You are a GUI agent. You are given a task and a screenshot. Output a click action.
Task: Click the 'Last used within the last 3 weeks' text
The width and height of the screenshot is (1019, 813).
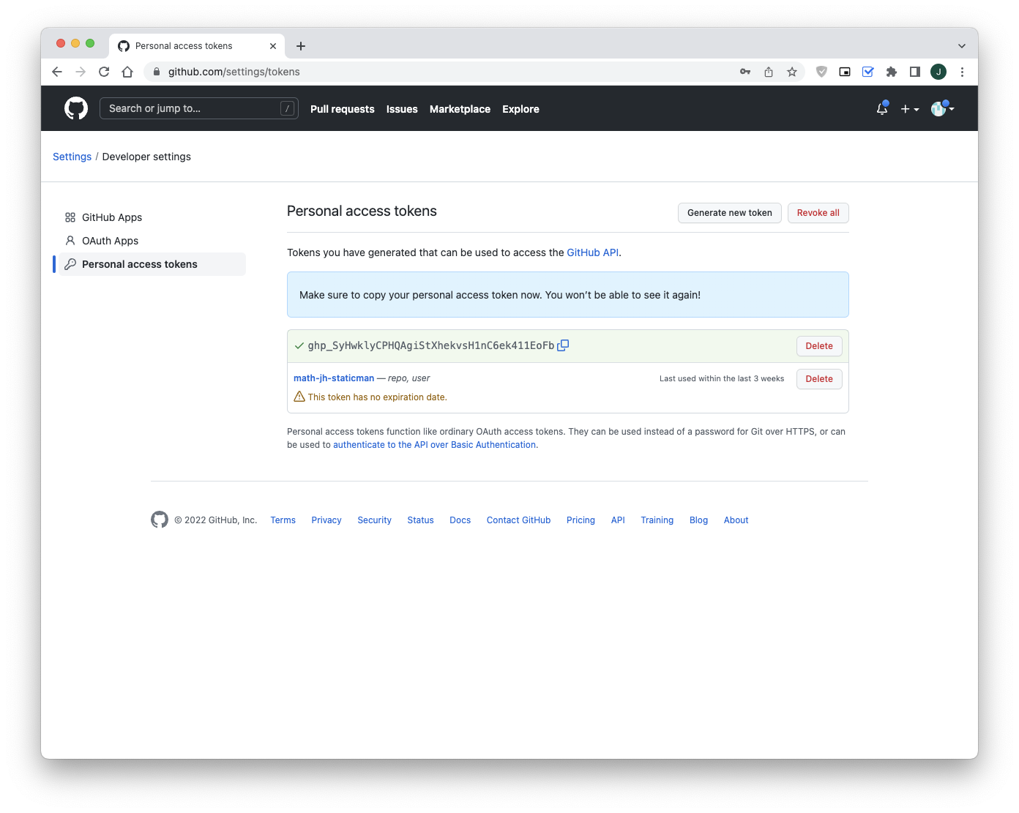pyautogui.click(x=722, y=379)
